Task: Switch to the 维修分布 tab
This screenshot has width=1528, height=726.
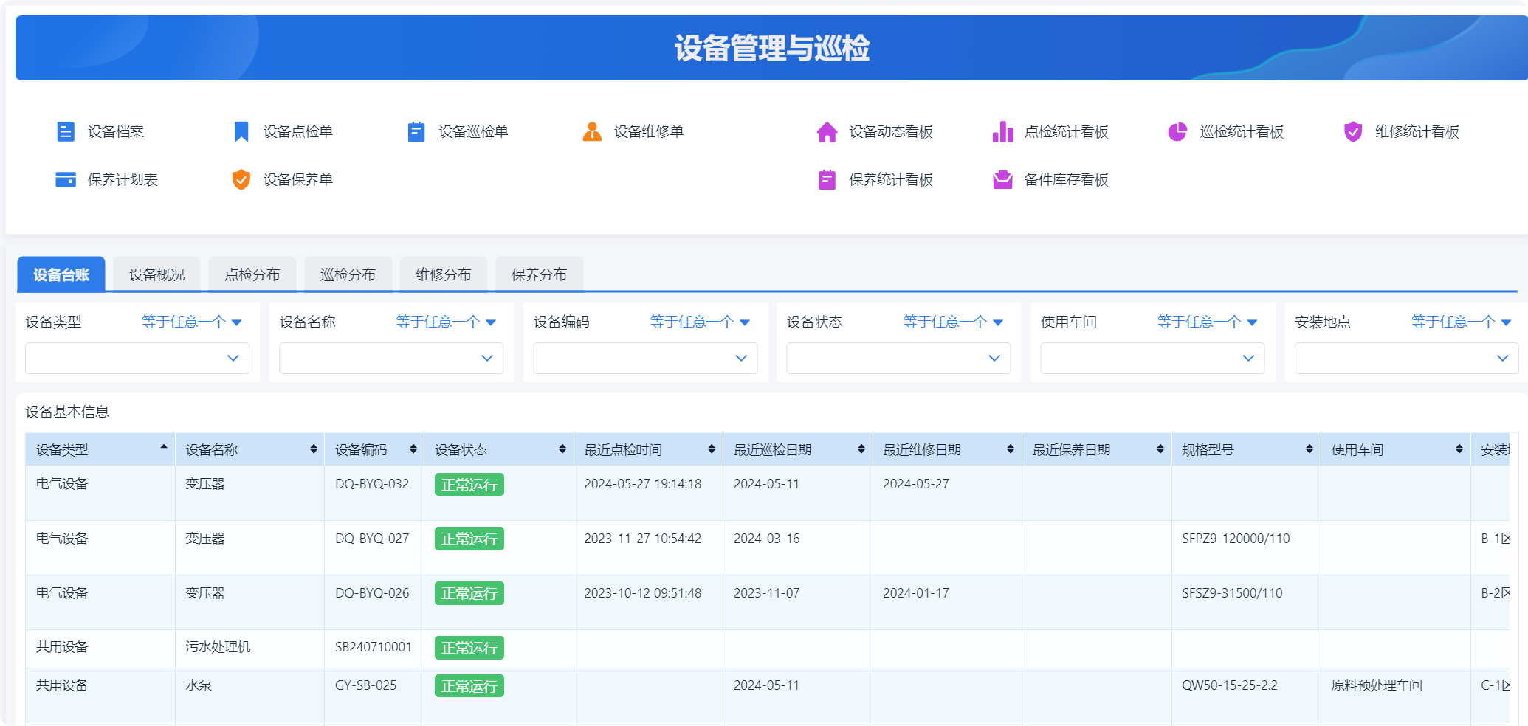Action: (444, 274)
